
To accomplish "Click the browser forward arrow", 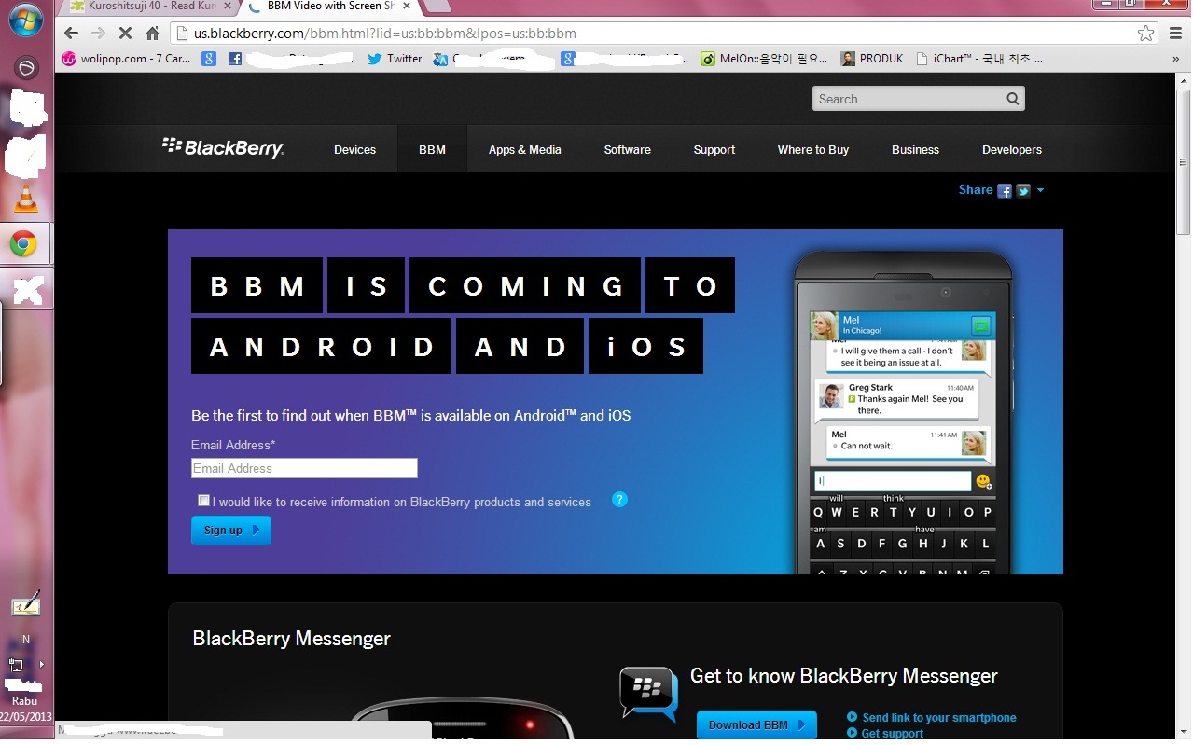I will [98, 34].
